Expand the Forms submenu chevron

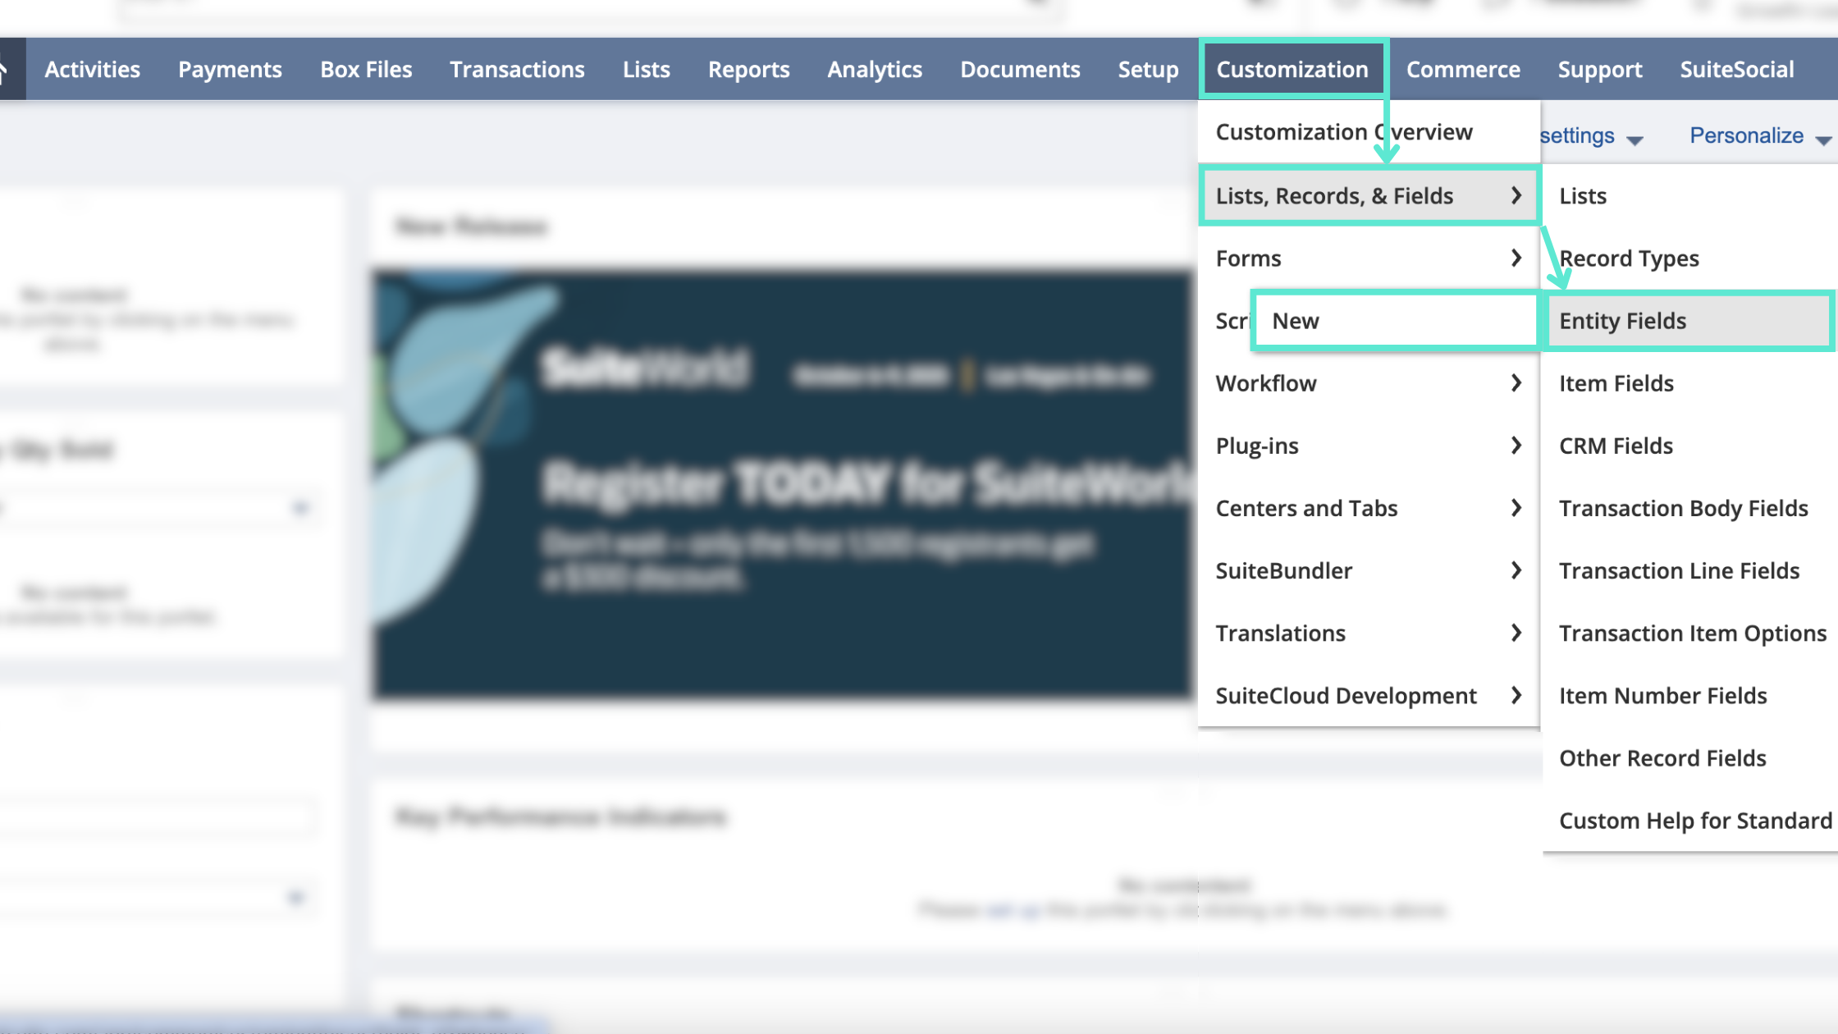(1516, 258)
